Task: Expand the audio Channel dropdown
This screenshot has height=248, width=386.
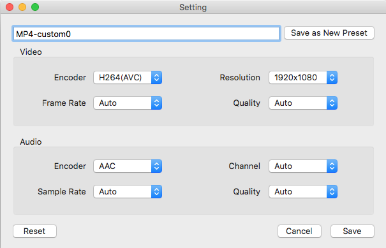Action: coord(303,166)
